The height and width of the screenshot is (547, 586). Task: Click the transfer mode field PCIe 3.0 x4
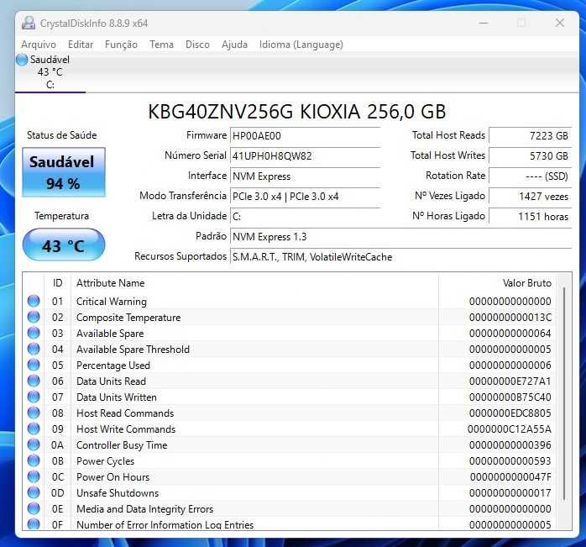[305, 197]
